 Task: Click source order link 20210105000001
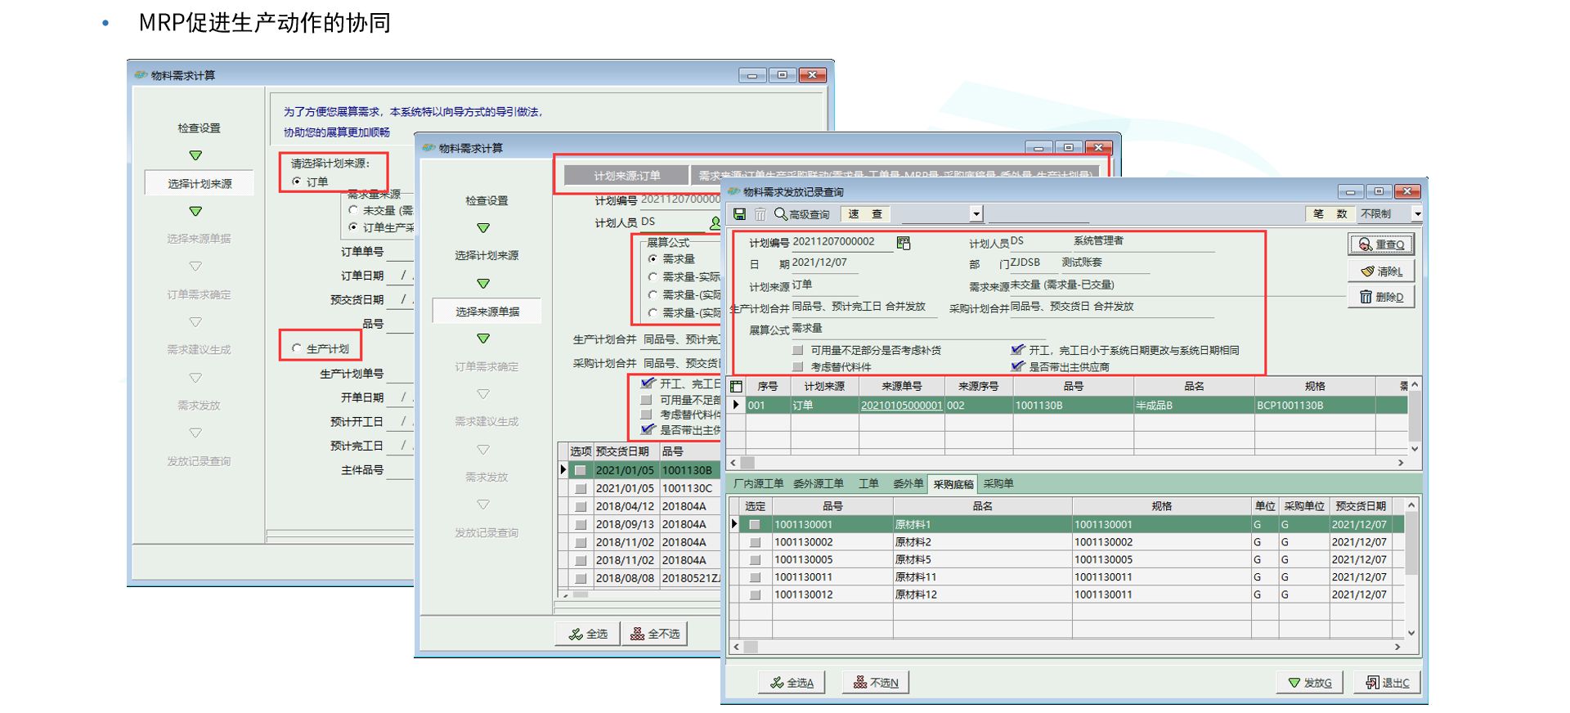pos(900,406)
